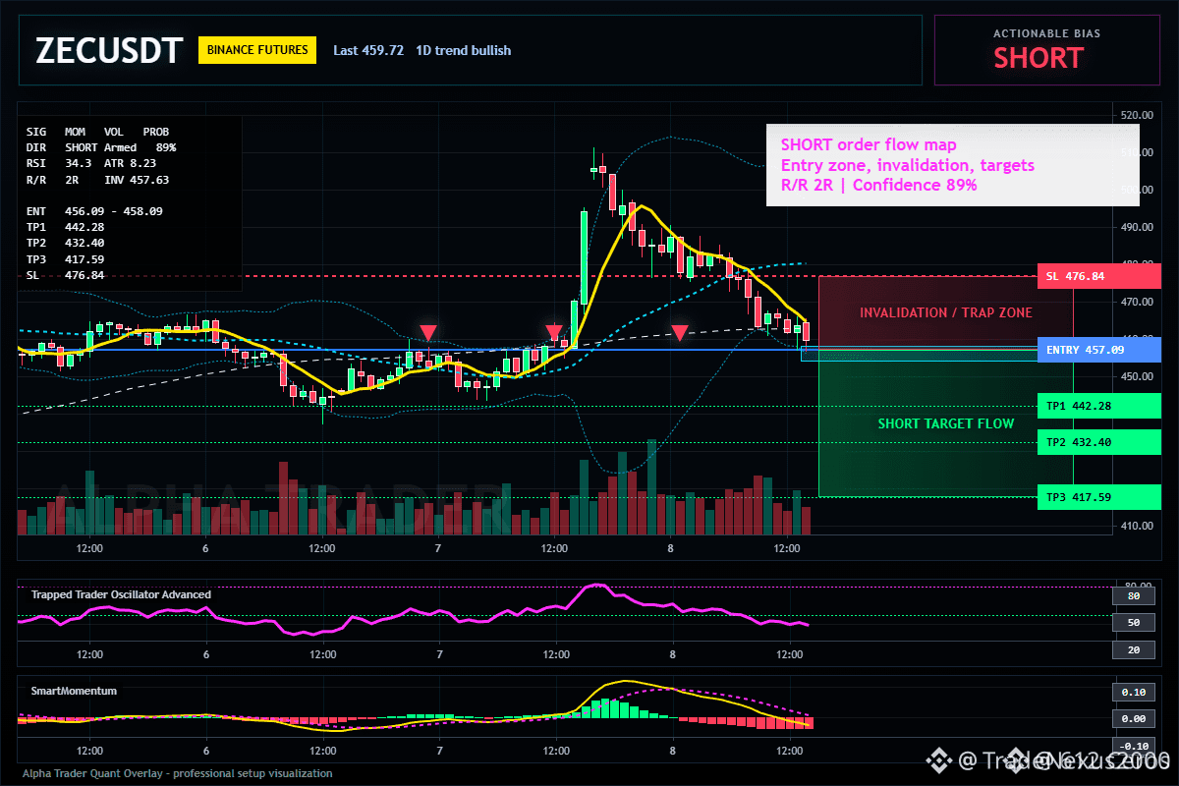Image resolution: width=1179 pixels, height=786 pixels.
Task: Click 'Entry zone, invalidation, targets' annotation line
Action: tap(907, 165)
